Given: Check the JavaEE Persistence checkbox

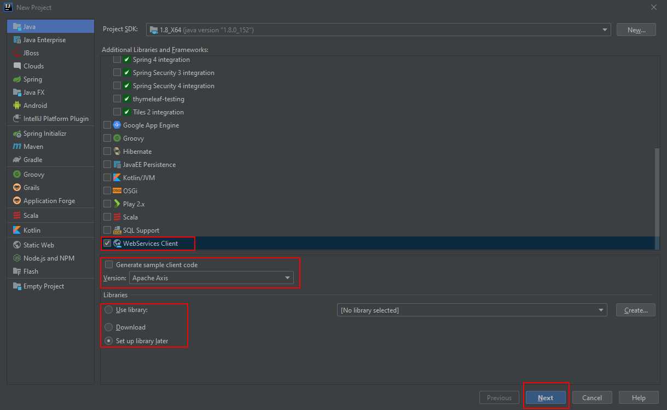Looking at the screenshot, I should coord(107,164).
